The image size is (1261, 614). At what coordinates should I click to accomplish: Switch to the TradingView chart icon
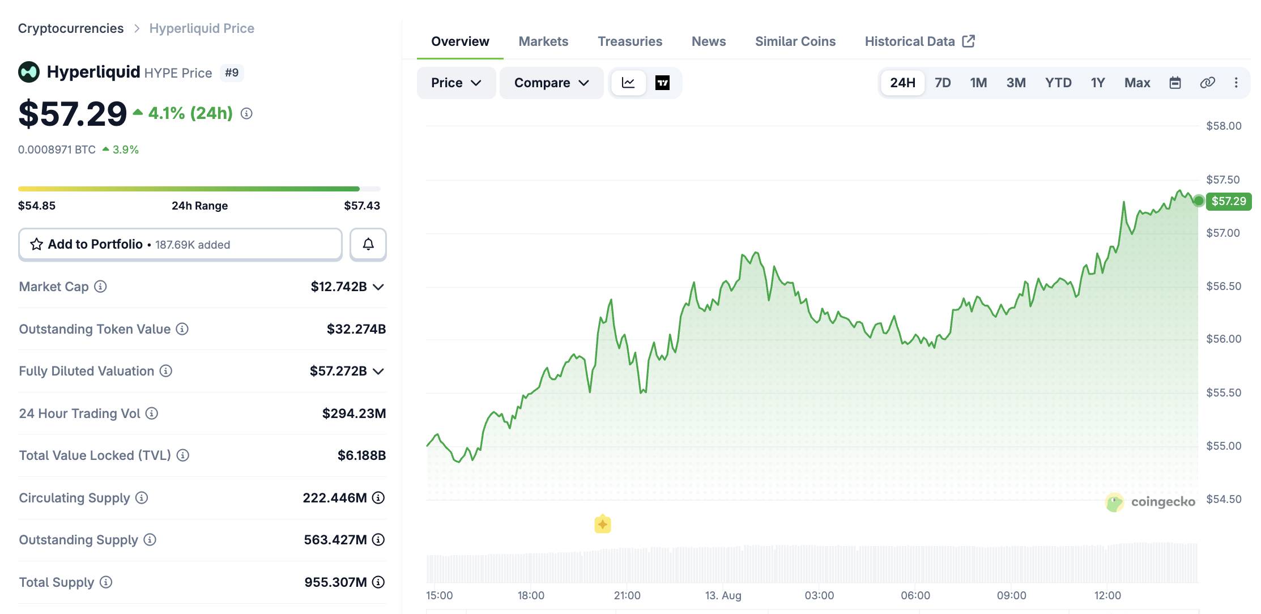662,83
